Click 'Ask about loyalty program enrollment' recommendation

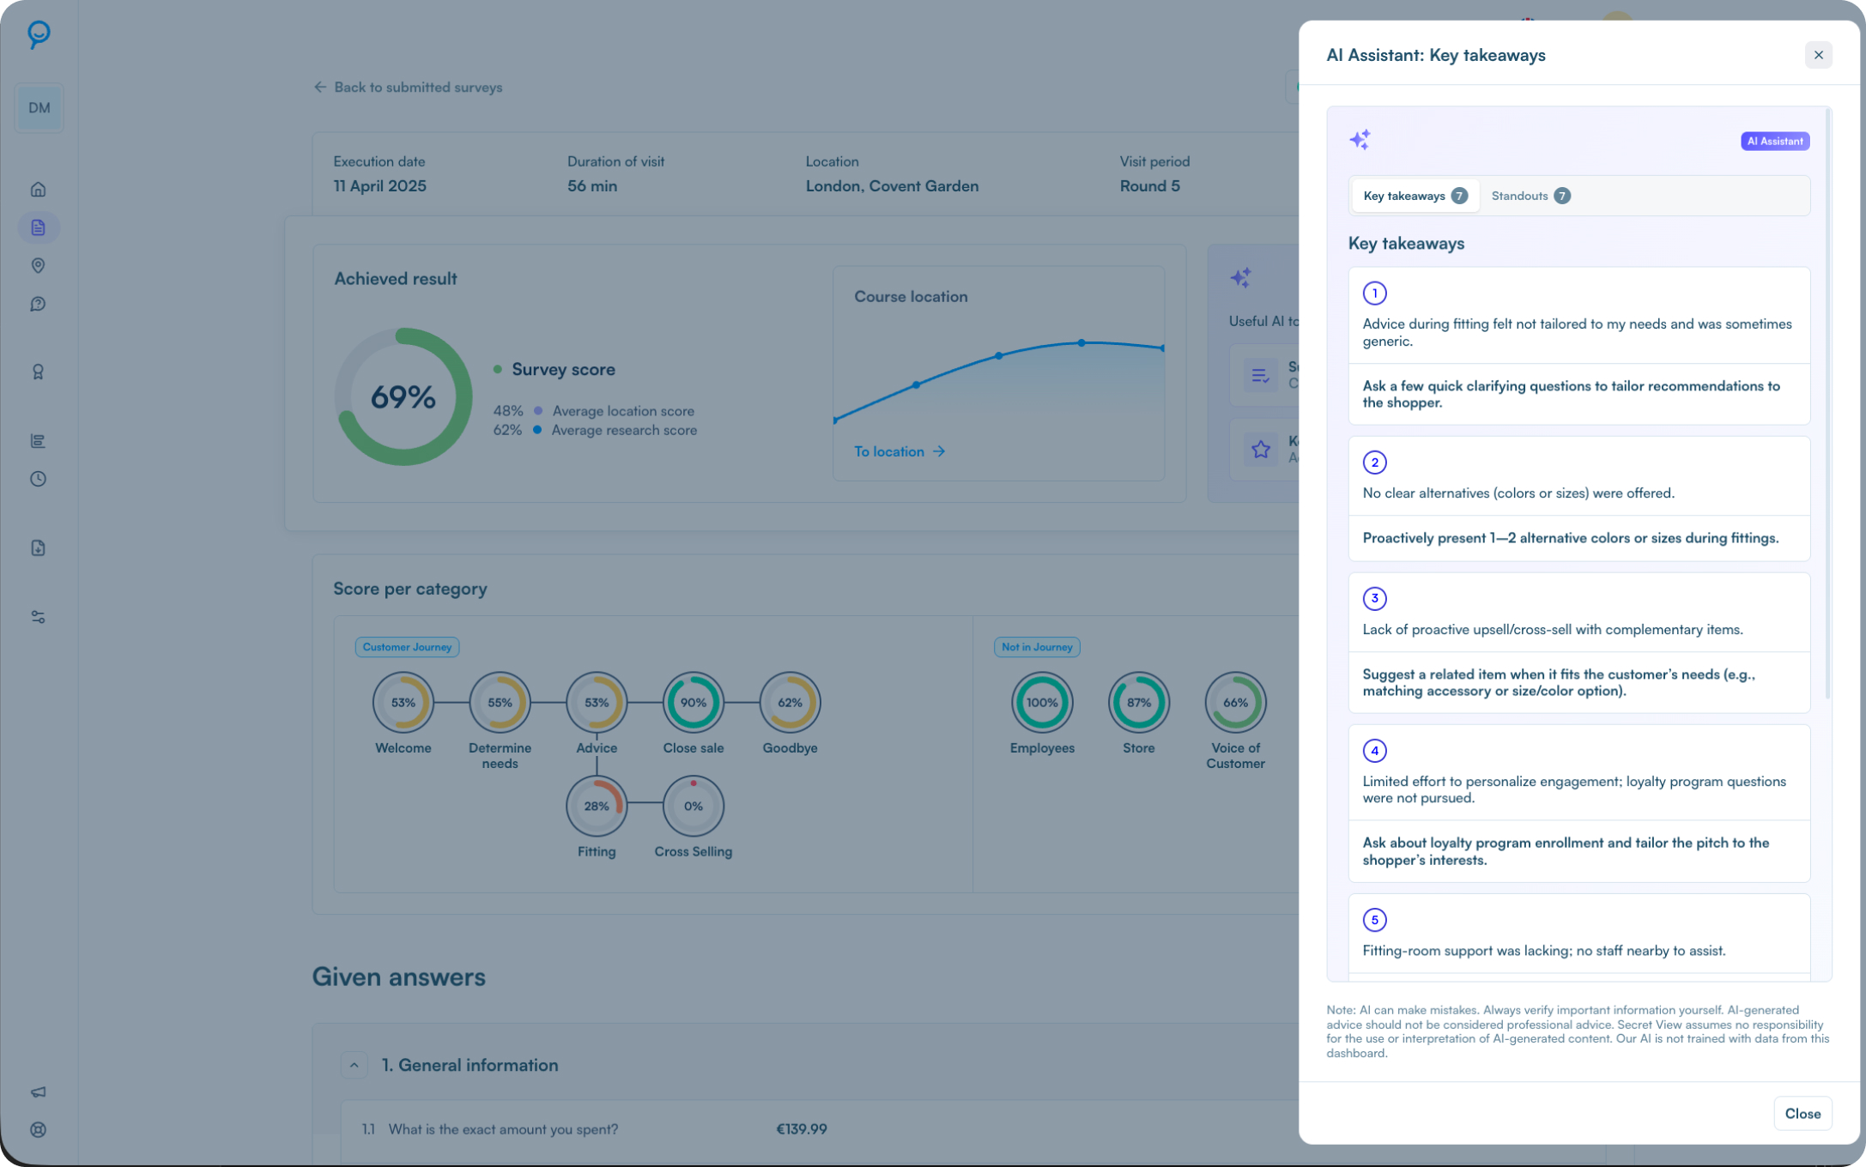click(x=1566, y=851)
